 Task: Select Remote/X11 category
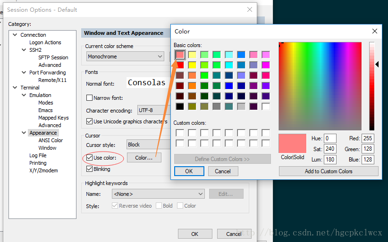tap(52, 80)
